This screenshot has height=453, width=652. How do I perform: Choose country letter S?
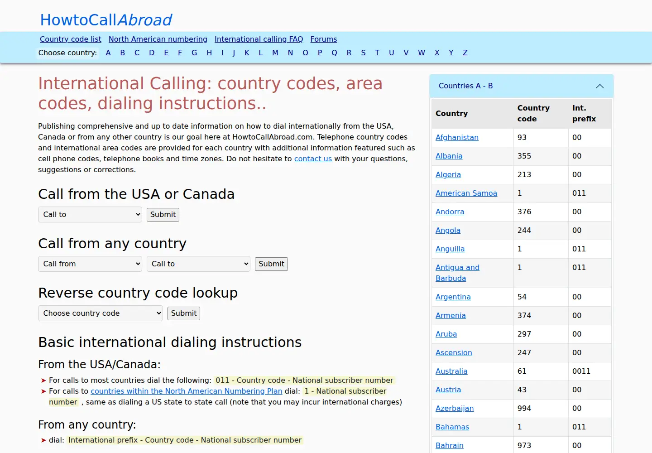click(363, 53)
